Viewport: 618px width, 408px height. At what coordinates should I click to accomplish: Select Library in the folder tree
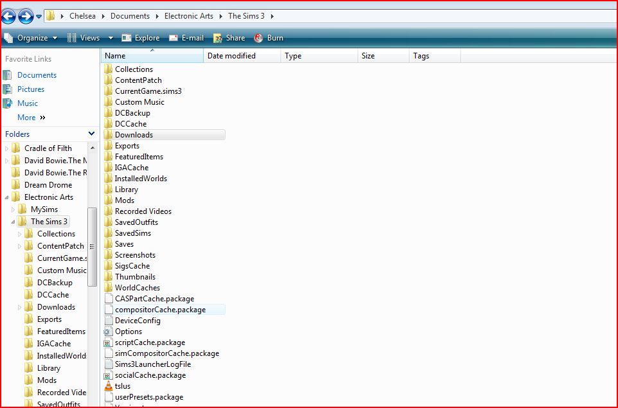(49, 368)
